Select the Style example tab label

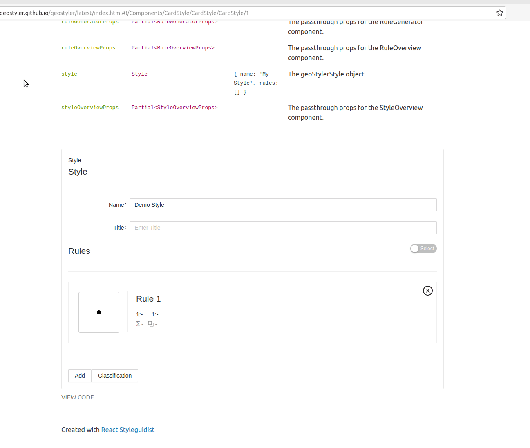coord(78,172)
